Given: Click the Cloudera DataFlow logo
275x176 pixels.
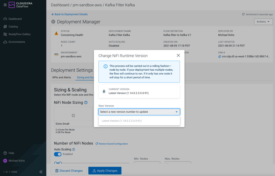Looking at the screenshot, I should (21, 5).
